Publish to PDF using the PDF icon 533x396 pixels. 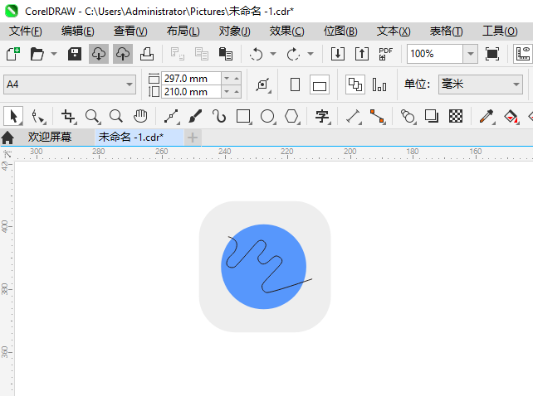click(386, 54)
